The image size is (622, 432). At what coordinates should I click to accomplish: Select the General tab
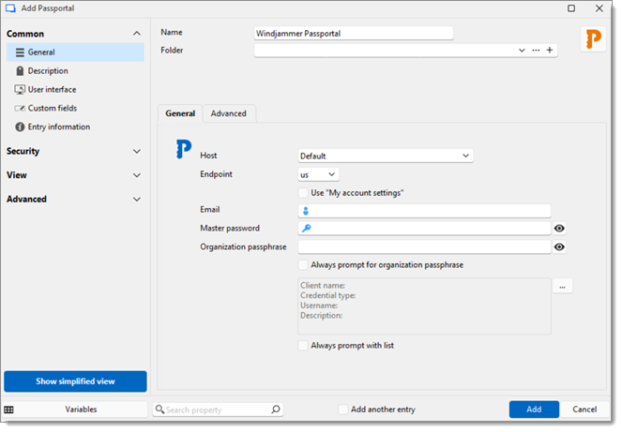click(x=180, y=113)
